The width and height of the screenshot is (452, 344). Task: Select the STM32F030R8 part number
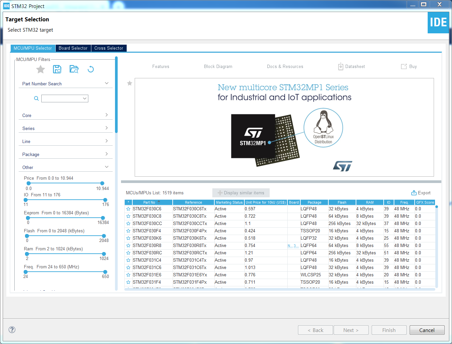(x=147, y=246)
